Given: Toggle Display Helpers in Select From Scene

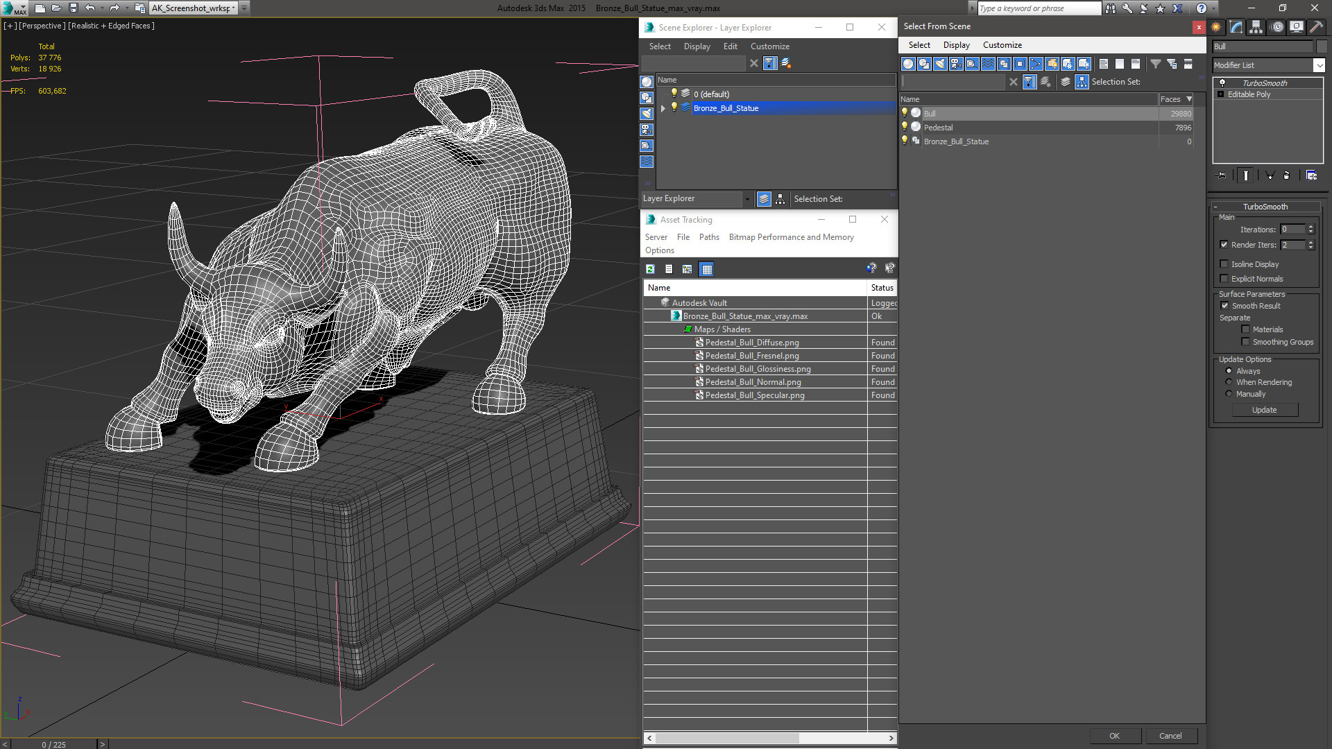Looking at the screenshot, I should (972, 64).
